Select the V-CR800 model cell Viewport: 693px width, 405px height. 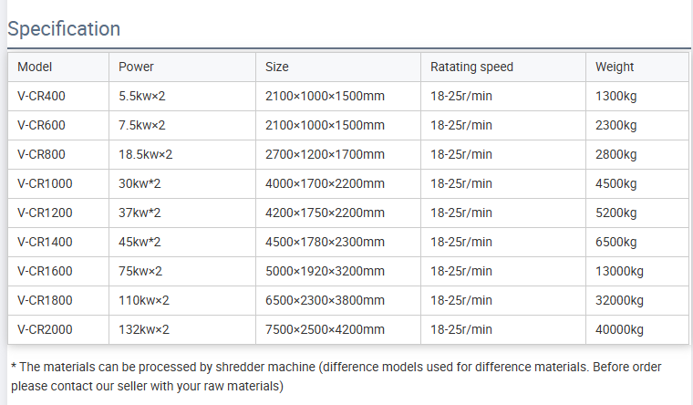41,154
